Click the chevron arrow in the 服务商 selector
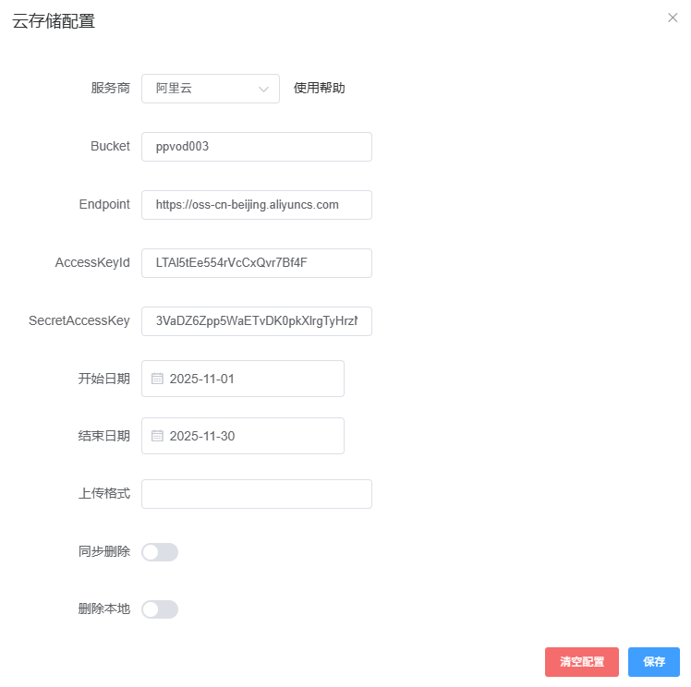This screenshot has width=691, height=687. [x=263, y=90]
